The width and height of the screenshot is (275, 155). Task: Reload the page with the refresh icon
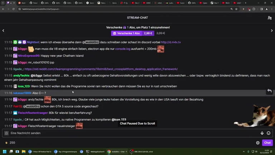click(x=13, y=9)
